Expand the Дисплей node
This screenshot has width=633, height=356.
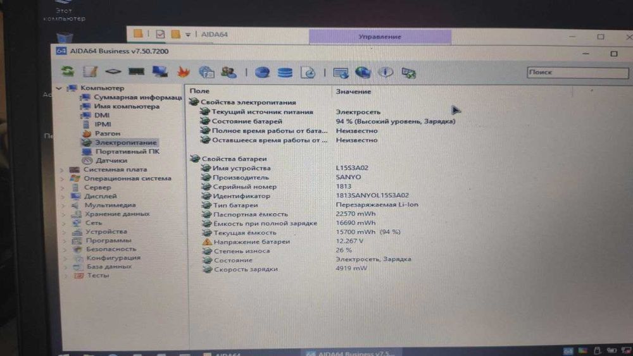pos(63,197)
